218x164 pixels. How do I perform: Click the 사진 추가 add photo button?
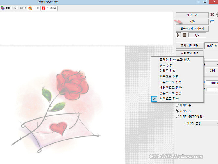click(x=192, y=15)
